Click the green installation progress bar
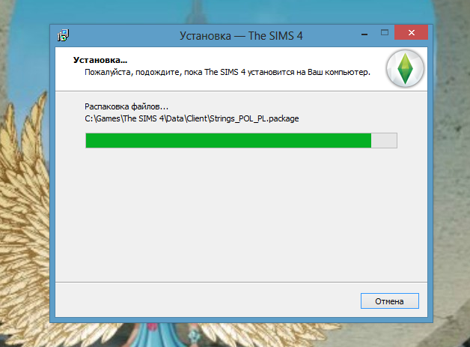470x347 pixels. point(241,140)
